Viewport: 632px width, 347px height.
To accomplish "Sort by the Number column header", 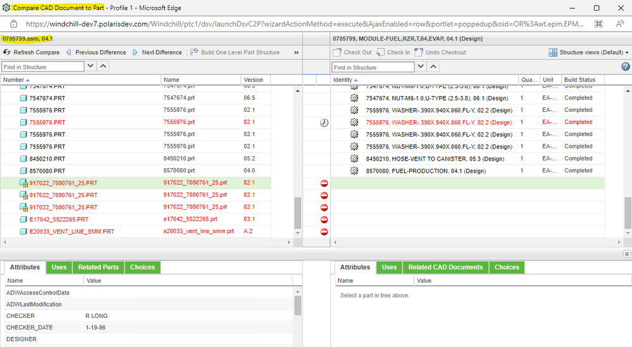I will pyautogui.click(x=14, y=80).
